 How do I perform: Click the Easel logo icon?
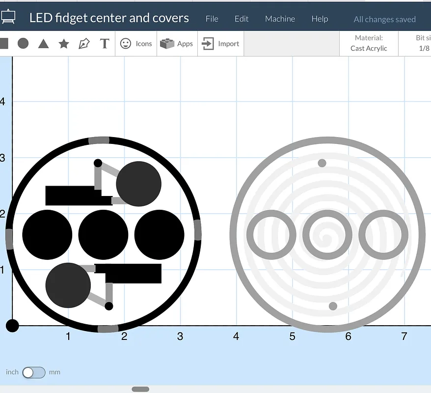8,17
